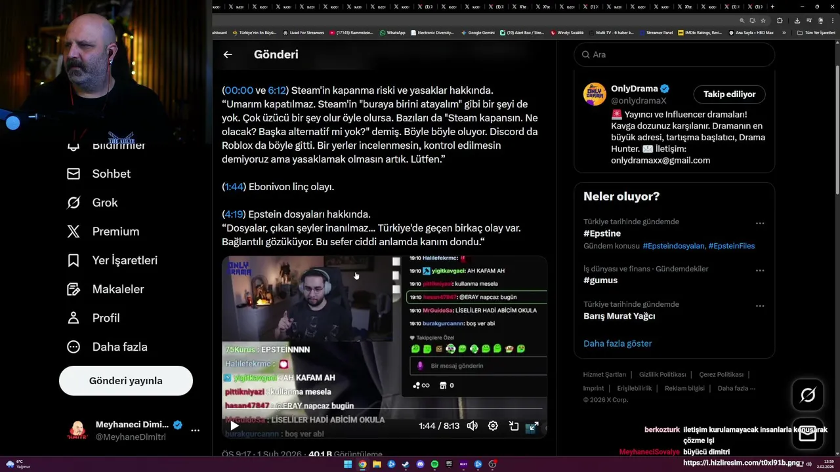Jump to the 00:00 timestamp link
This screenshot has width=840, height=472.
(239, 90)
